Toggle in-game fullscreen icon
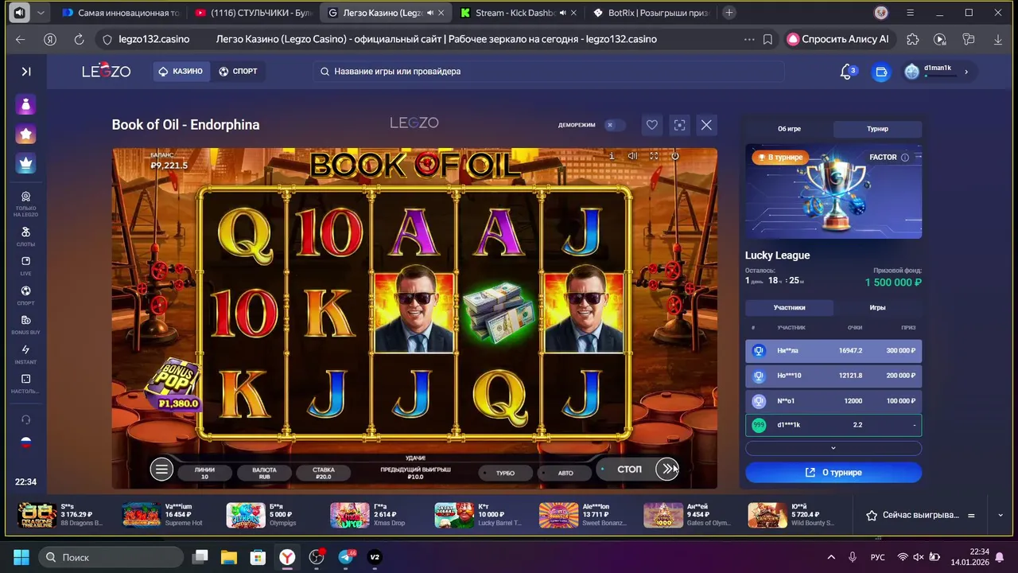This screenshot has width=1018, height=573. (x=654, y=156)
